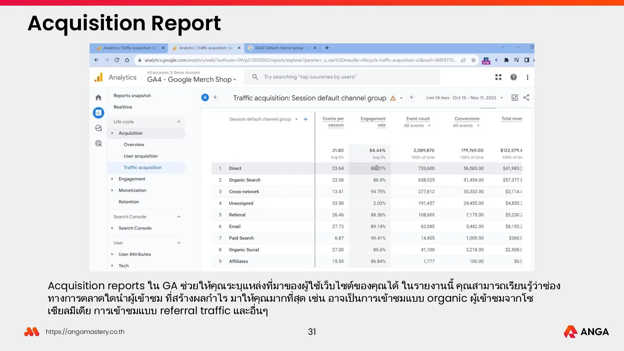Open customize report pencil icon
The width and height of the screenshot is (624, 351).
click(514, 97)
